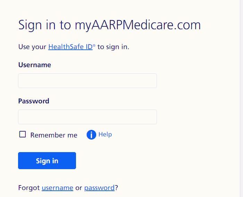243x197 pixels.
Task: Click the 'Use your' intro text
Action: pyautogui.click(x=32, y=47)
